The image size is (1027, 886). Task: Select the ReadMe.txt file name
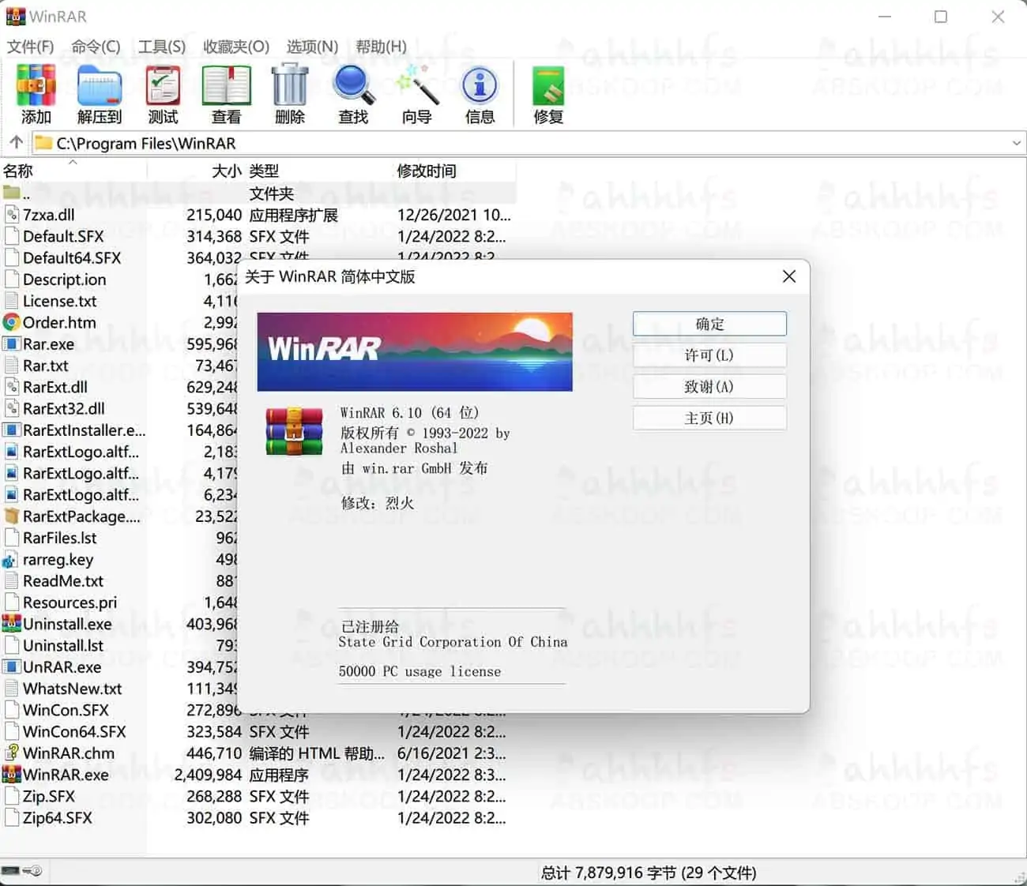(63, 580)
